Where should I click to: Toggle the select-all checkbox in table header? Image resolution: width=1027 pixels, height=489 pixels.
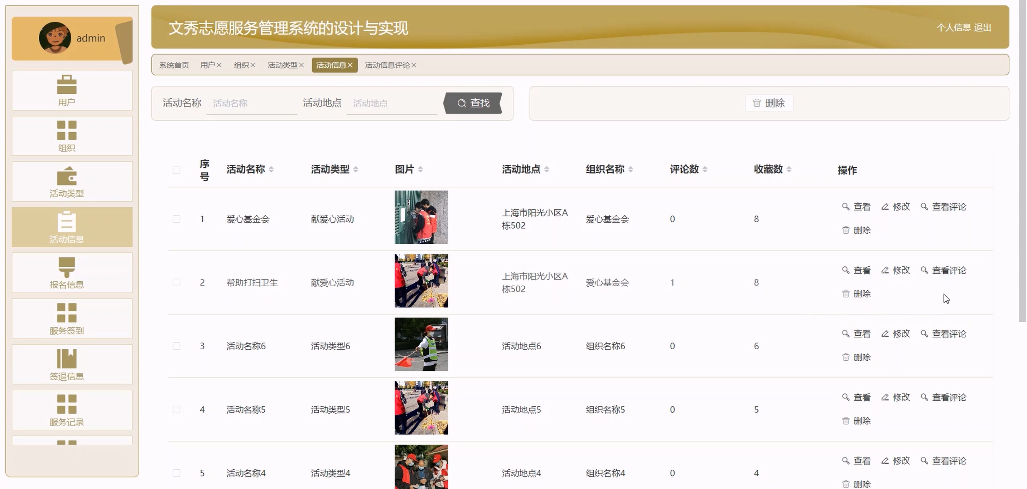pos(176,170)
